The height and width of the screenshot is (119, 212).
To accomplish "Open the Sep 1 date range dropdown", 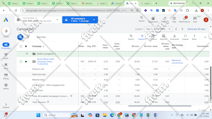I will (x=158, y=29).
